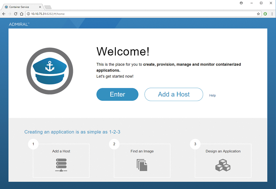The width and height of the screenshot is (276, 189).
Task: Open the Help link
Action: (x=213, y=95)
